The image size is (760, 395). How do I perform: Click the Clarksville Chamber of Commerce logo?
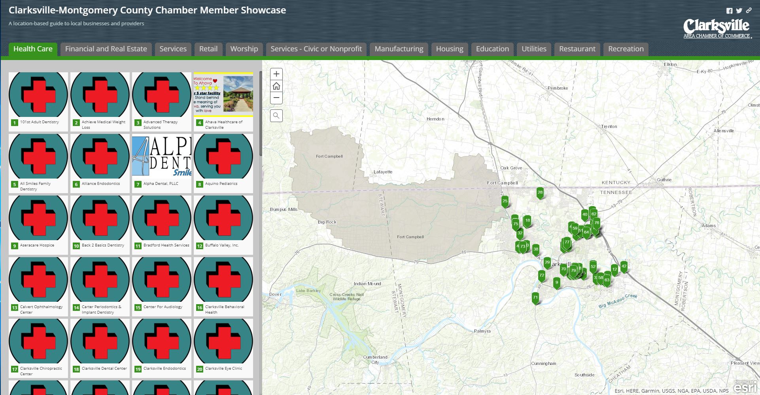tap(717, 29)
